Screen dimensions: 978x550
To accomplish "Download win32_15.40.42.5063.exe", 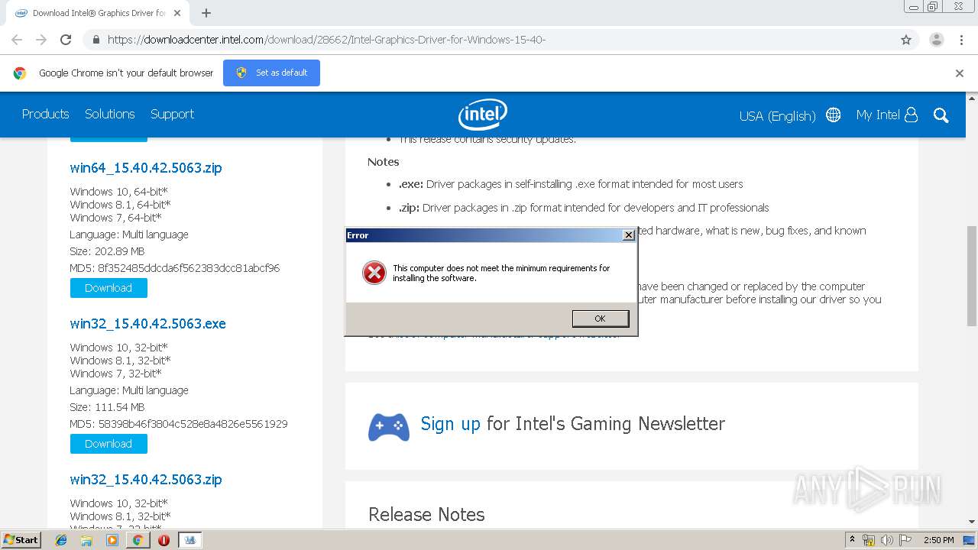I will point(108,444).
